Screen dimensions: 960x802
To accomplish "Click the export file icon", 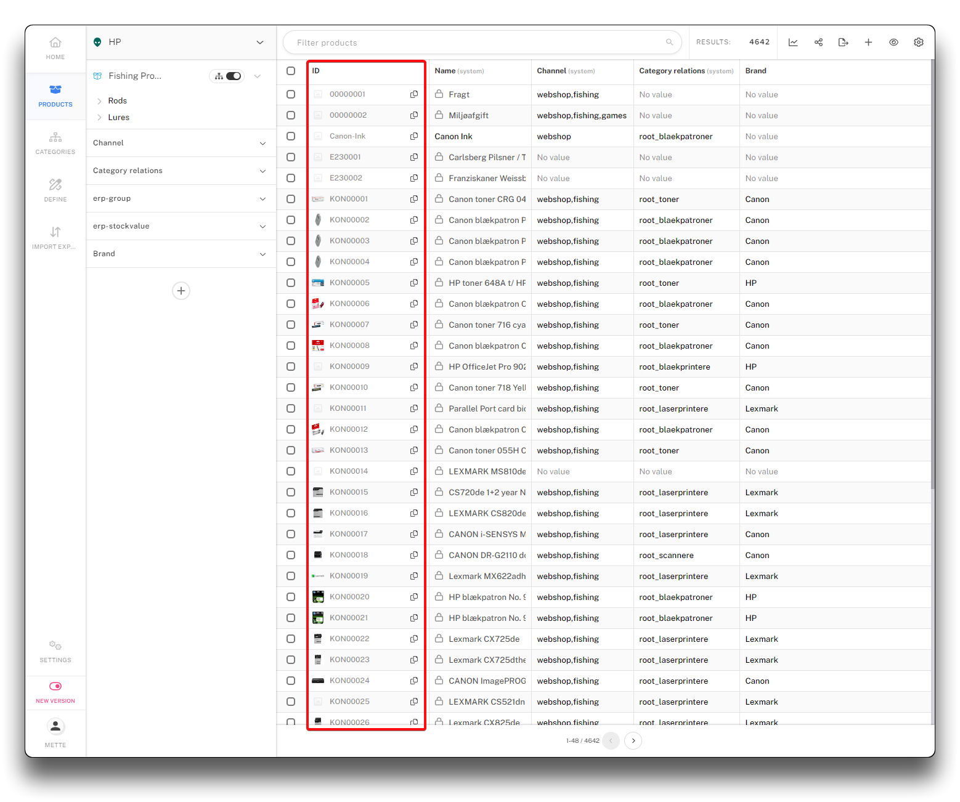I will coord(843,43).
